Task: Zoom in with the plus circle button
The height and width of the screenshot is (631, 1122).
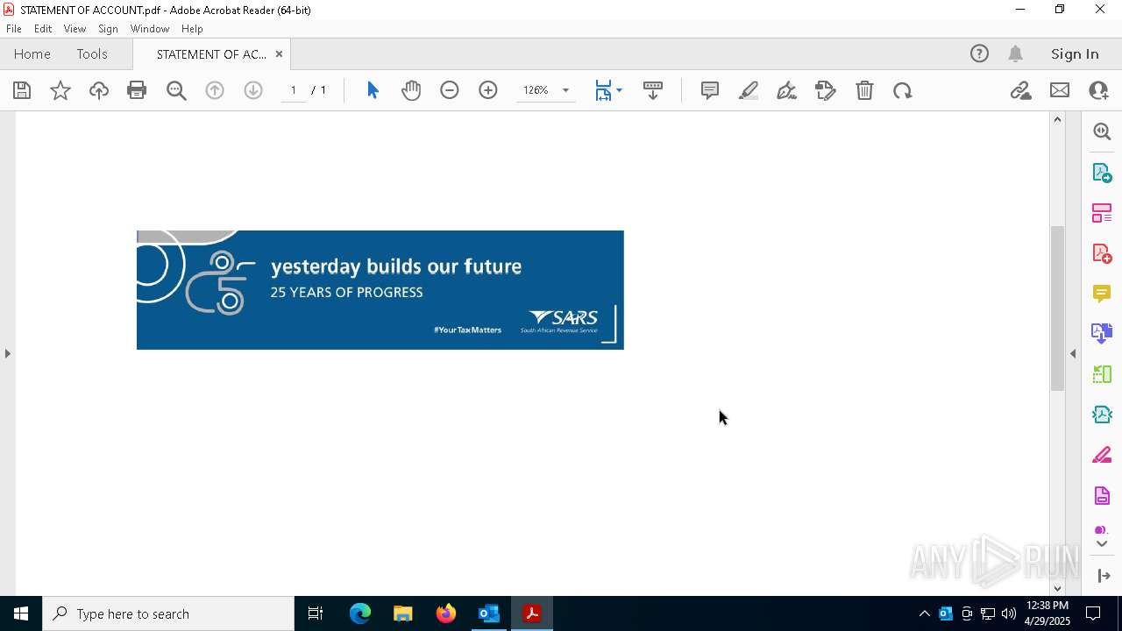Action: [488, 90]
